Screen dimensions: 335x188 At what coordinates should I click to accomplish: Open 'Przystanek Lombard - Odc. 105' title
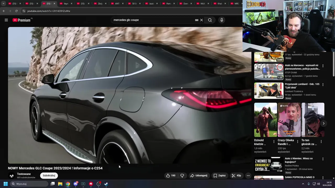pyautogui.click(x=302, y=86)
